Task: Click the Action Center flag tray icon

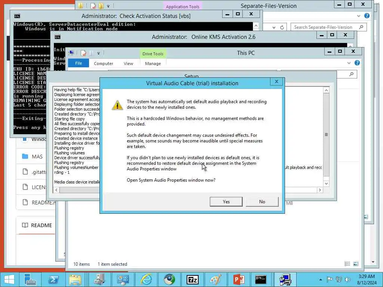Action: [x=330, y=280]
